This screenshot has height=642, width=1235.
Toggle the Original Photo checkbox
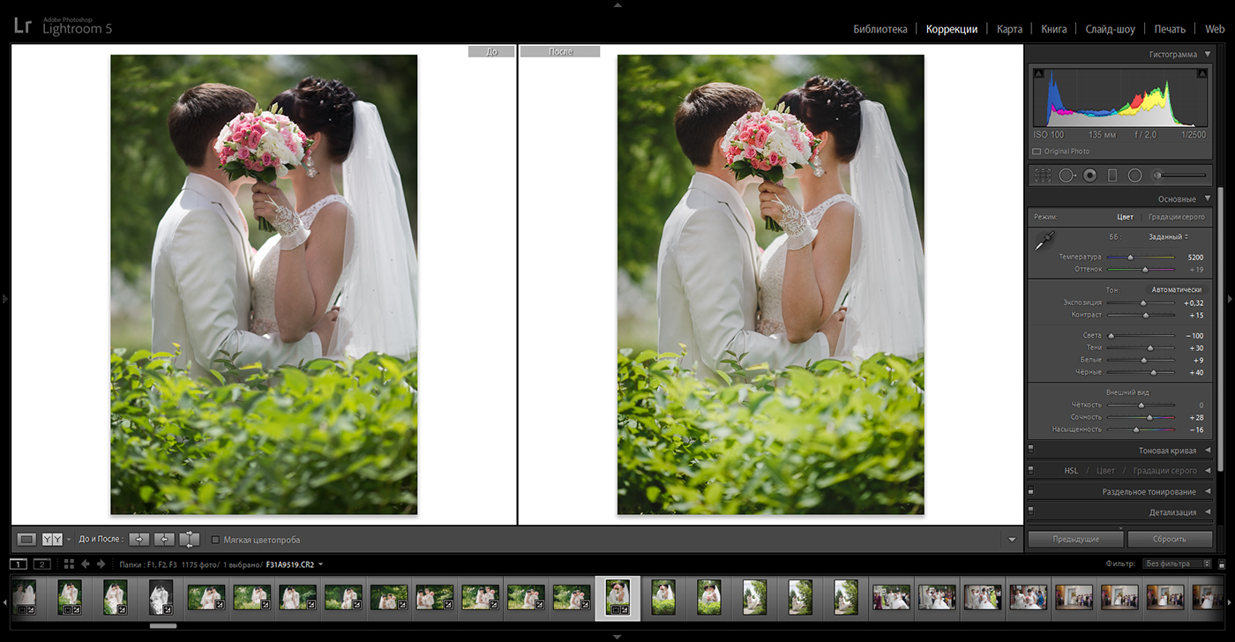(1037, 152)
